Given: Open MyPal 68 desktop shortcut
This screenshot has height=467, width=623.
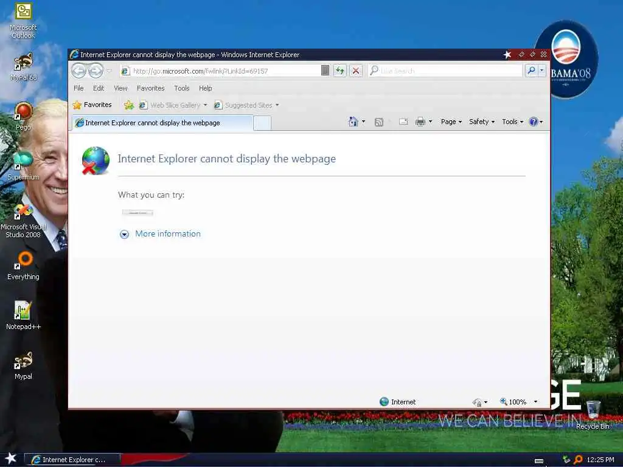Looking at the screenshot, I should click(x=23, y=66).
